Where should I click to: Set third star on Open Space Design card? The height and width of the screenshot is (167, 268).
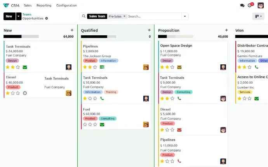[x=172, y=67]
